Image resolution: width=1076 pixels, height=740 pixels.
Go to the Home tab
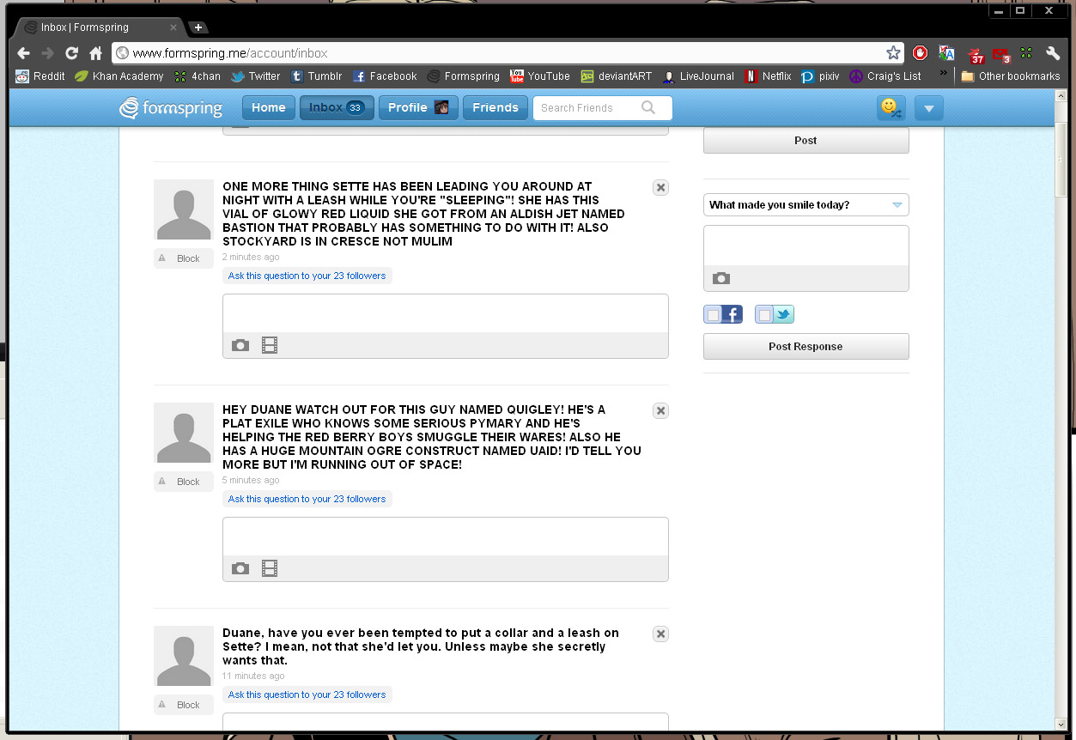point(268,108)
